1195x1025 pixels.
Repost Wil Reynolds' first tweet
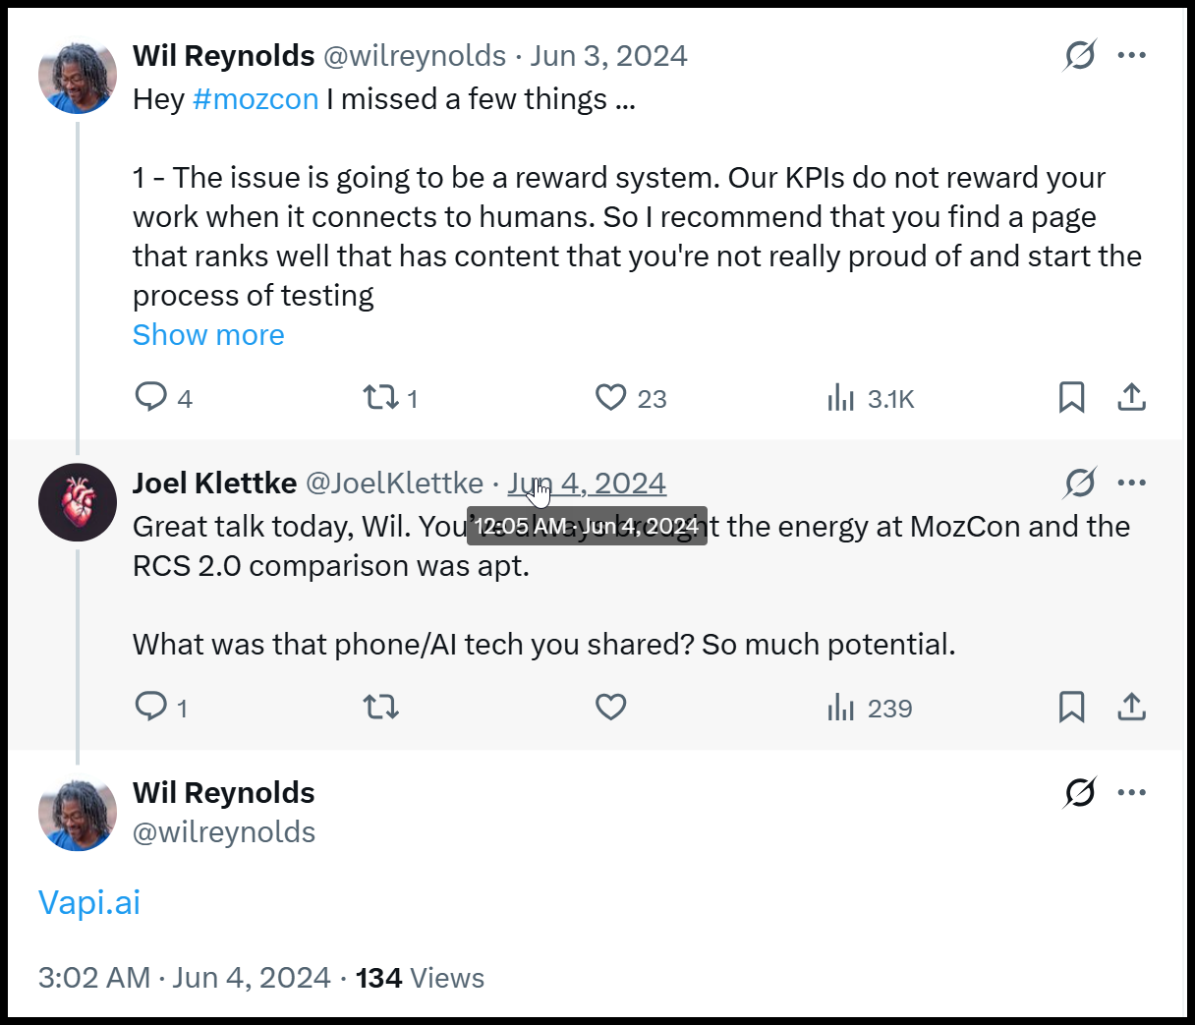(380, 397)
